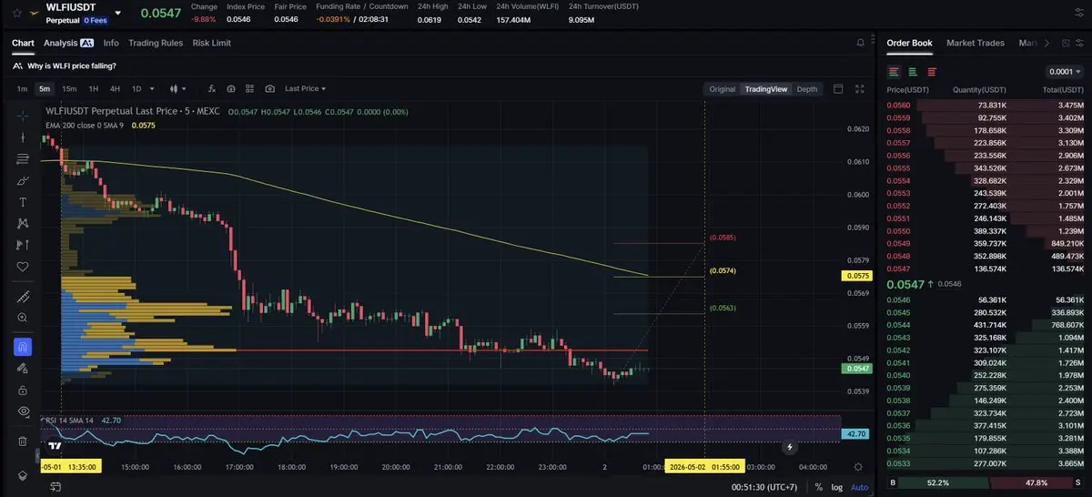Remove drawings with trash icon
The height and width of the screenshot is (497, 1092).
pos(23,441)
